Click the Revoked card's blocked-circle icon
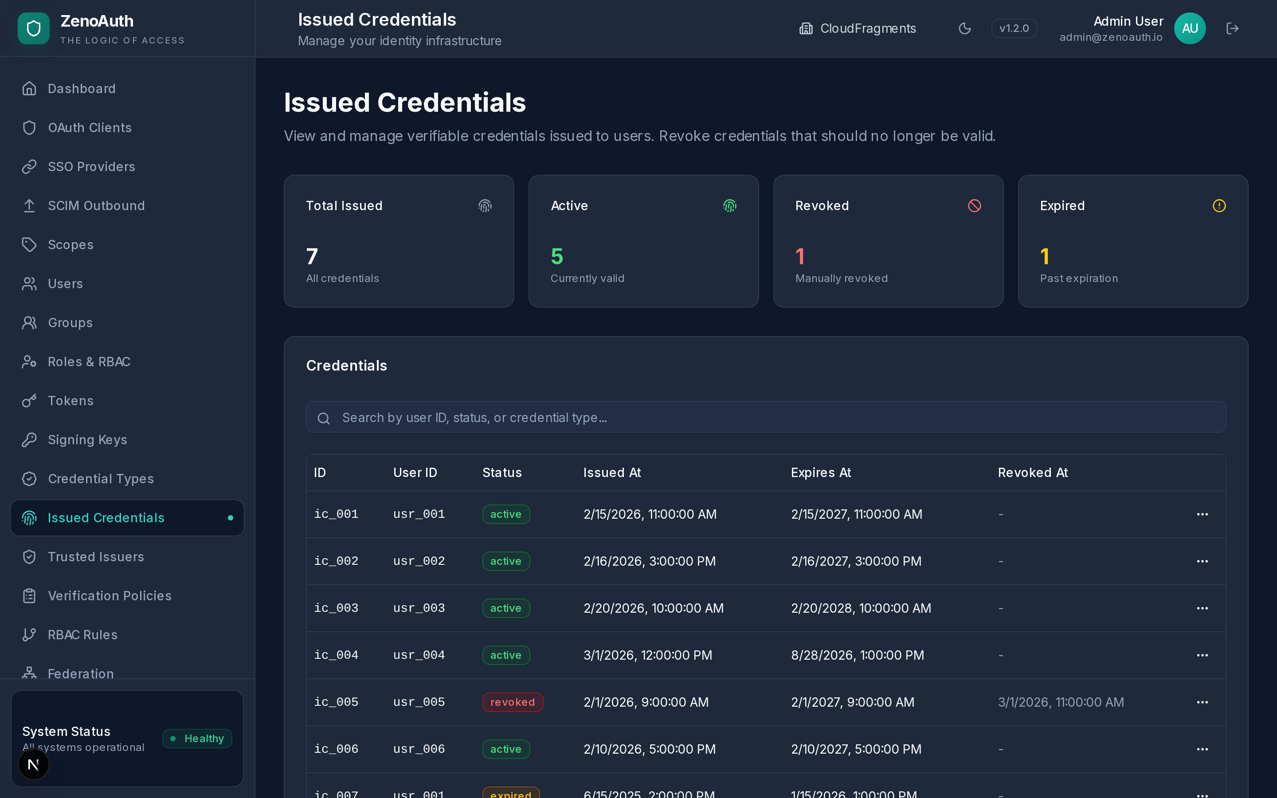This screenshot has width=1277, height=798. (974, 205)
